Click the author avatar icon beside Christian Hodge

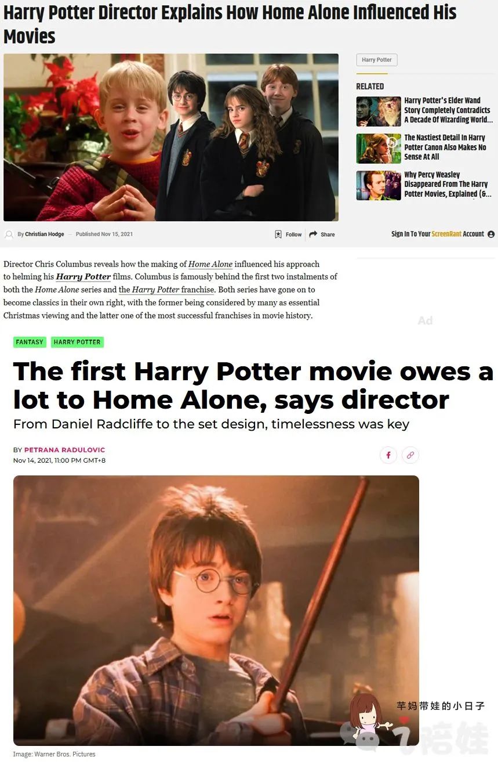click(9, 235)
